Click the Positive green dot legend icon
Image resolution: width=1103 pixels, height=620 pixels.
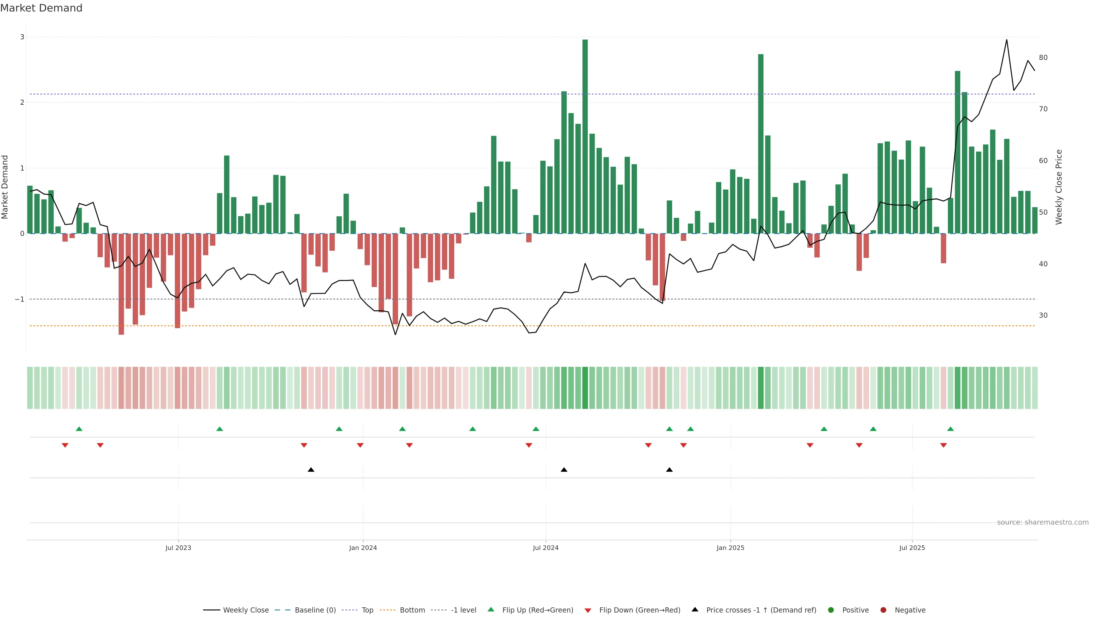click(x=831, y=610)
